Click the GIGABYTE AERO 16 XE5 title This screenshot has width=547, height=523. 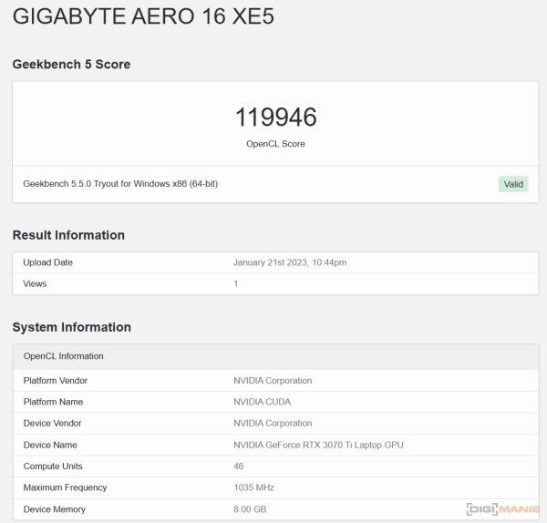tap(143, 16)
